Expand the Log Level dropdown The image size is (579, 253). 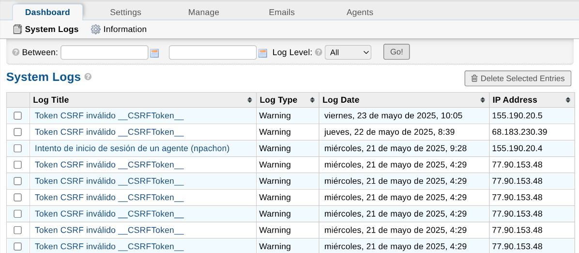tap(348, 52)
